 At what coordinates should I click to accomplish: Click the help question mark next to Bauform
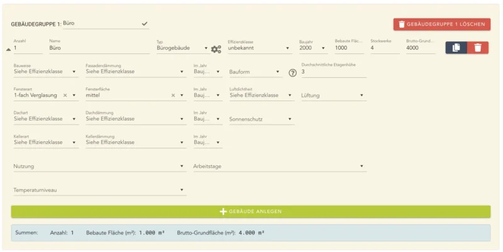click(x=292, y=72)
